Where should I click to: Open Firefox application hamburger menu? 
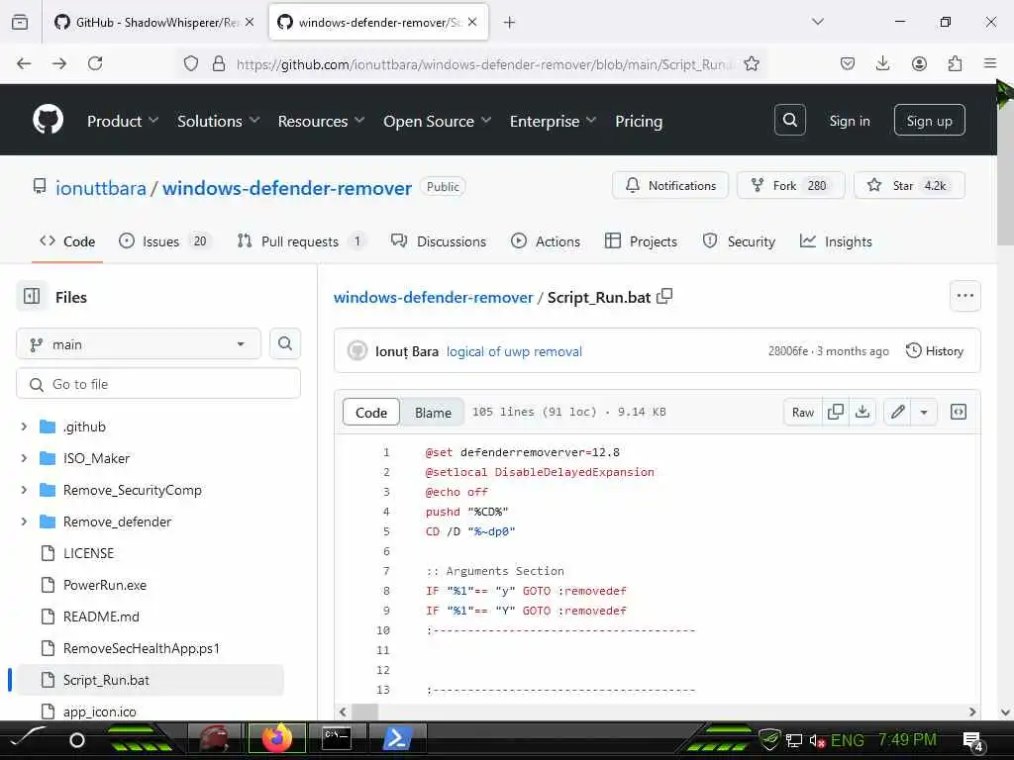pos(990,63)
